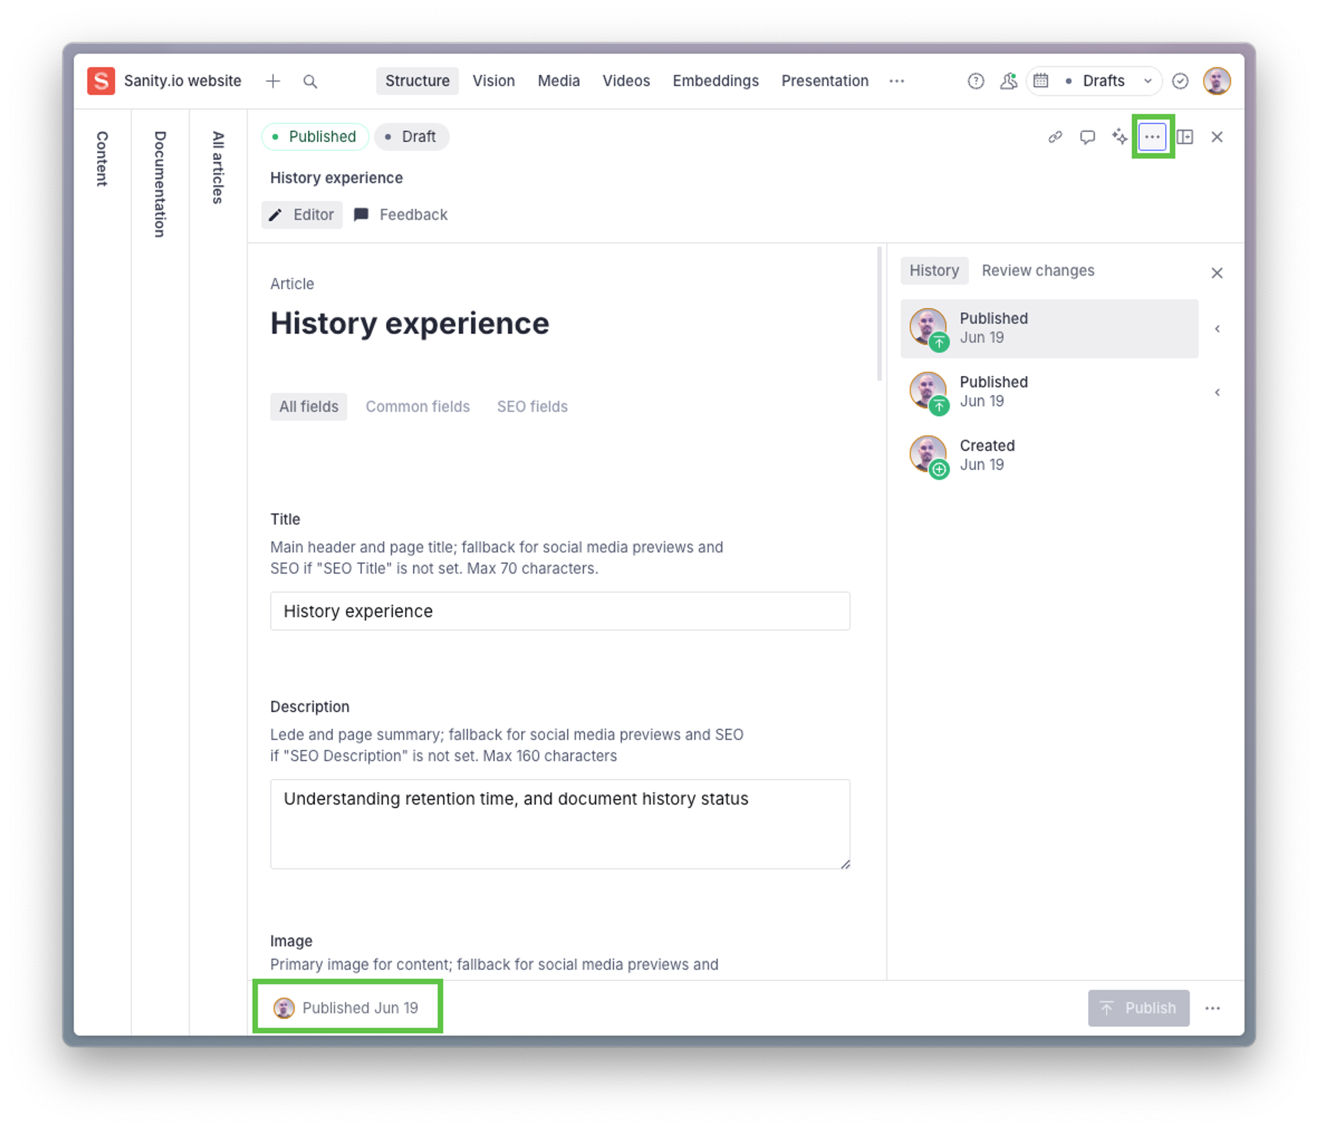Screen dimensions: 1318x1129
Task: Open the Vision tool tab
Action: point(493,81)
